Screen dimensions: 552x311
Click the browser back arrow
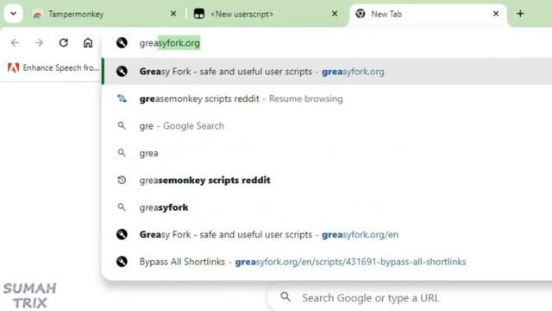15,42
